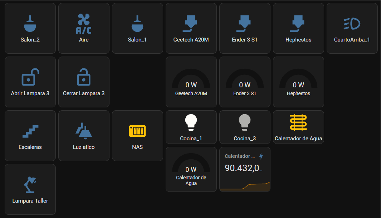Click the Abrir Lampara 3 label
The image size is (381, 218).
(x=30, y=93)
